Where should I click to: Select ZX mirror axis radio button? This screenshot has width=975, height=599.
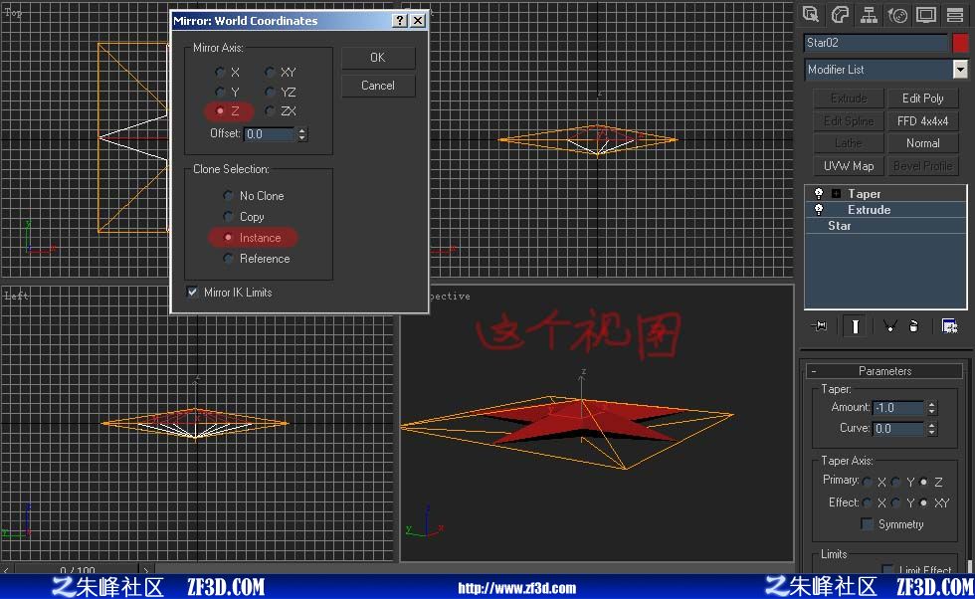point(270,110)
